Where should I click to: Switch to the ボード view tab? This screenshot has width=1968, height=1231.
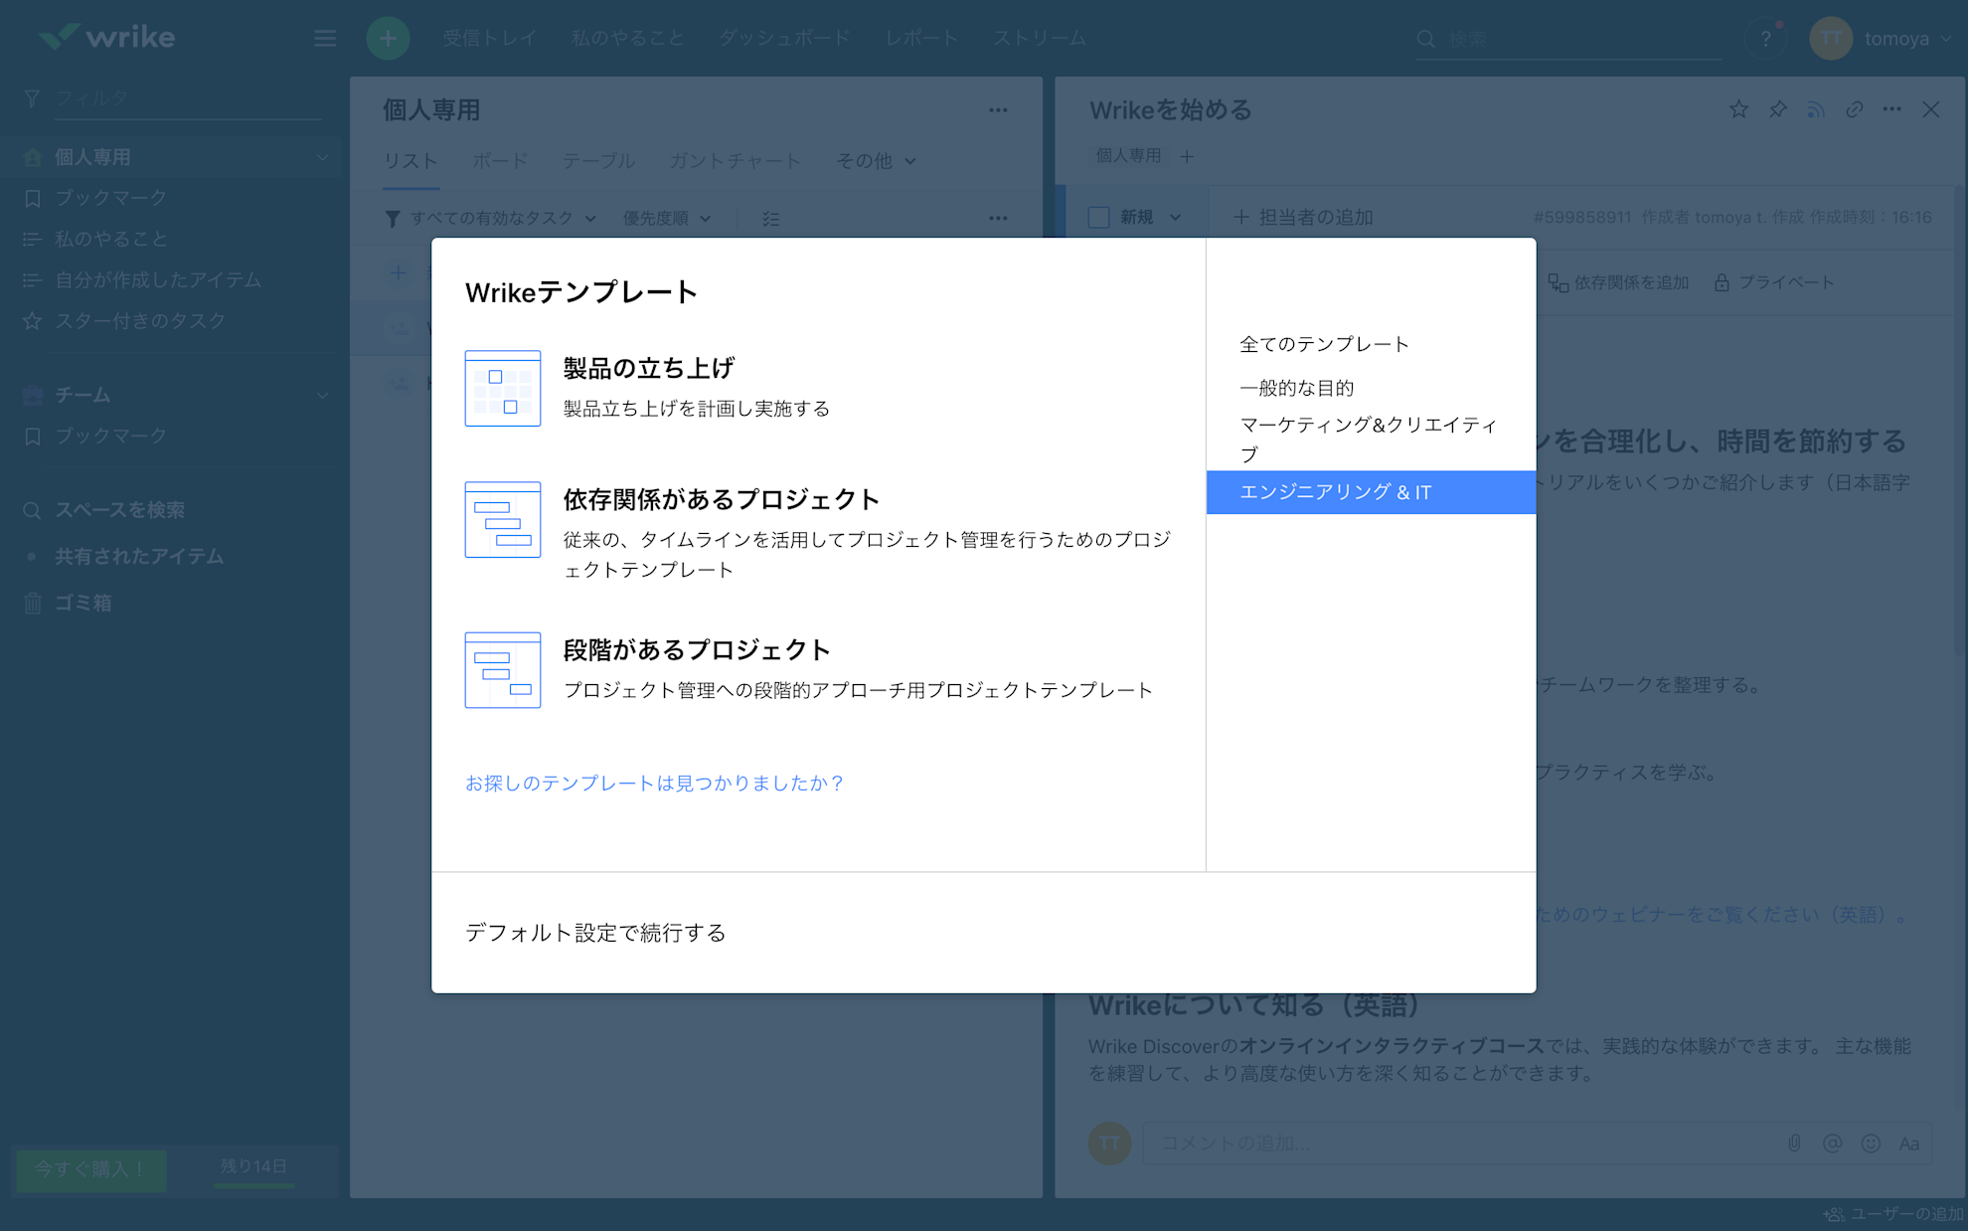click(500, 161)
